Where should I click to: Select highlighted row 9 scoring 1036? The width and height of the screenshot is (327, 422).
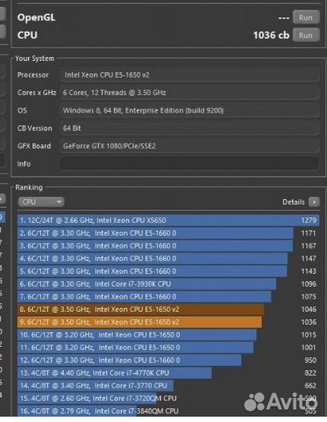click(x=169, y=322)
